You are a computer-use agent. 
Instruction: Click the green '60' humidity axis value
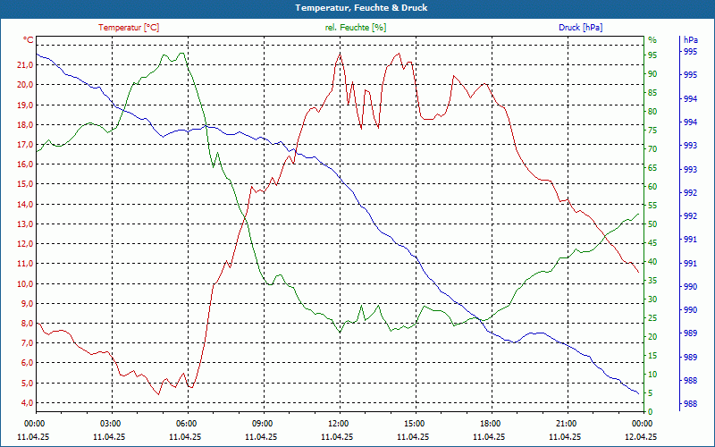coord(652,187)
